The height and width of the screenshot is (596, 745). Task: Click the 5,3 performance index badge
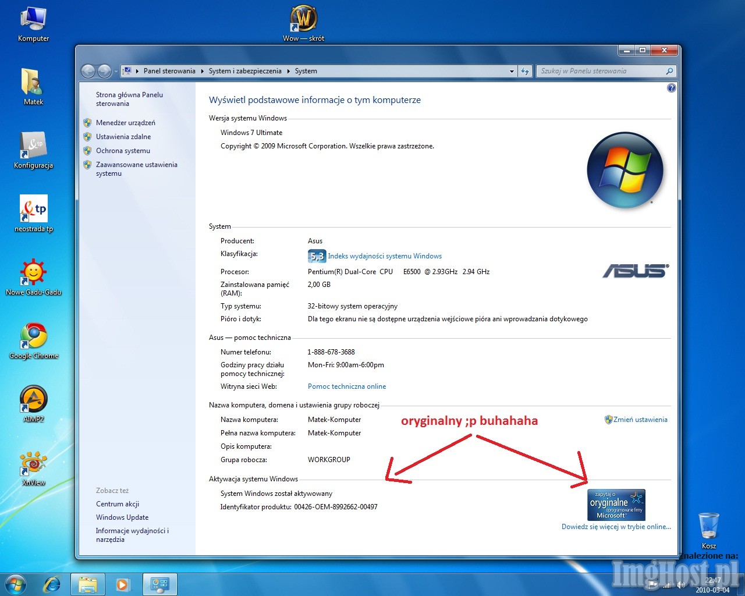[316, 256]
